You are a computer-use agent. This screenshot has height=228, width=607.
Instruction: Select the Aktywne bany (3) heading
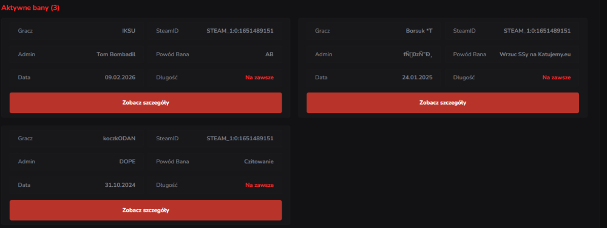coord(30,8)
